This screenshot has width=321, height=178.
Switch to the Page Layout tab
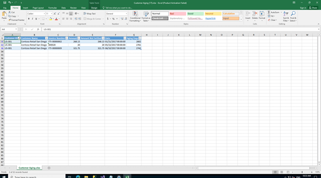coord(38,8)
